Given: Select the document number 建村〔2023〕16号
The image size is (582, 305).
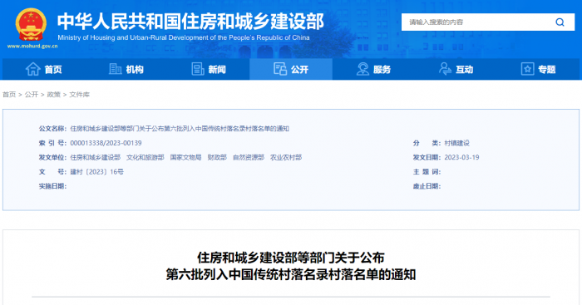Looking at the screenshot, I should point(97,172).
